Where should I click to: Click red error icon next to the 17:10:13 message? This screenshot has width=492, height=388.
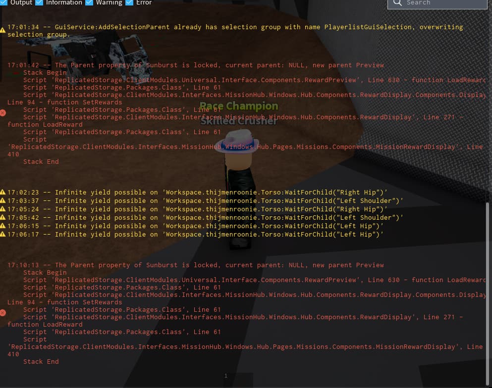[2, 312]
